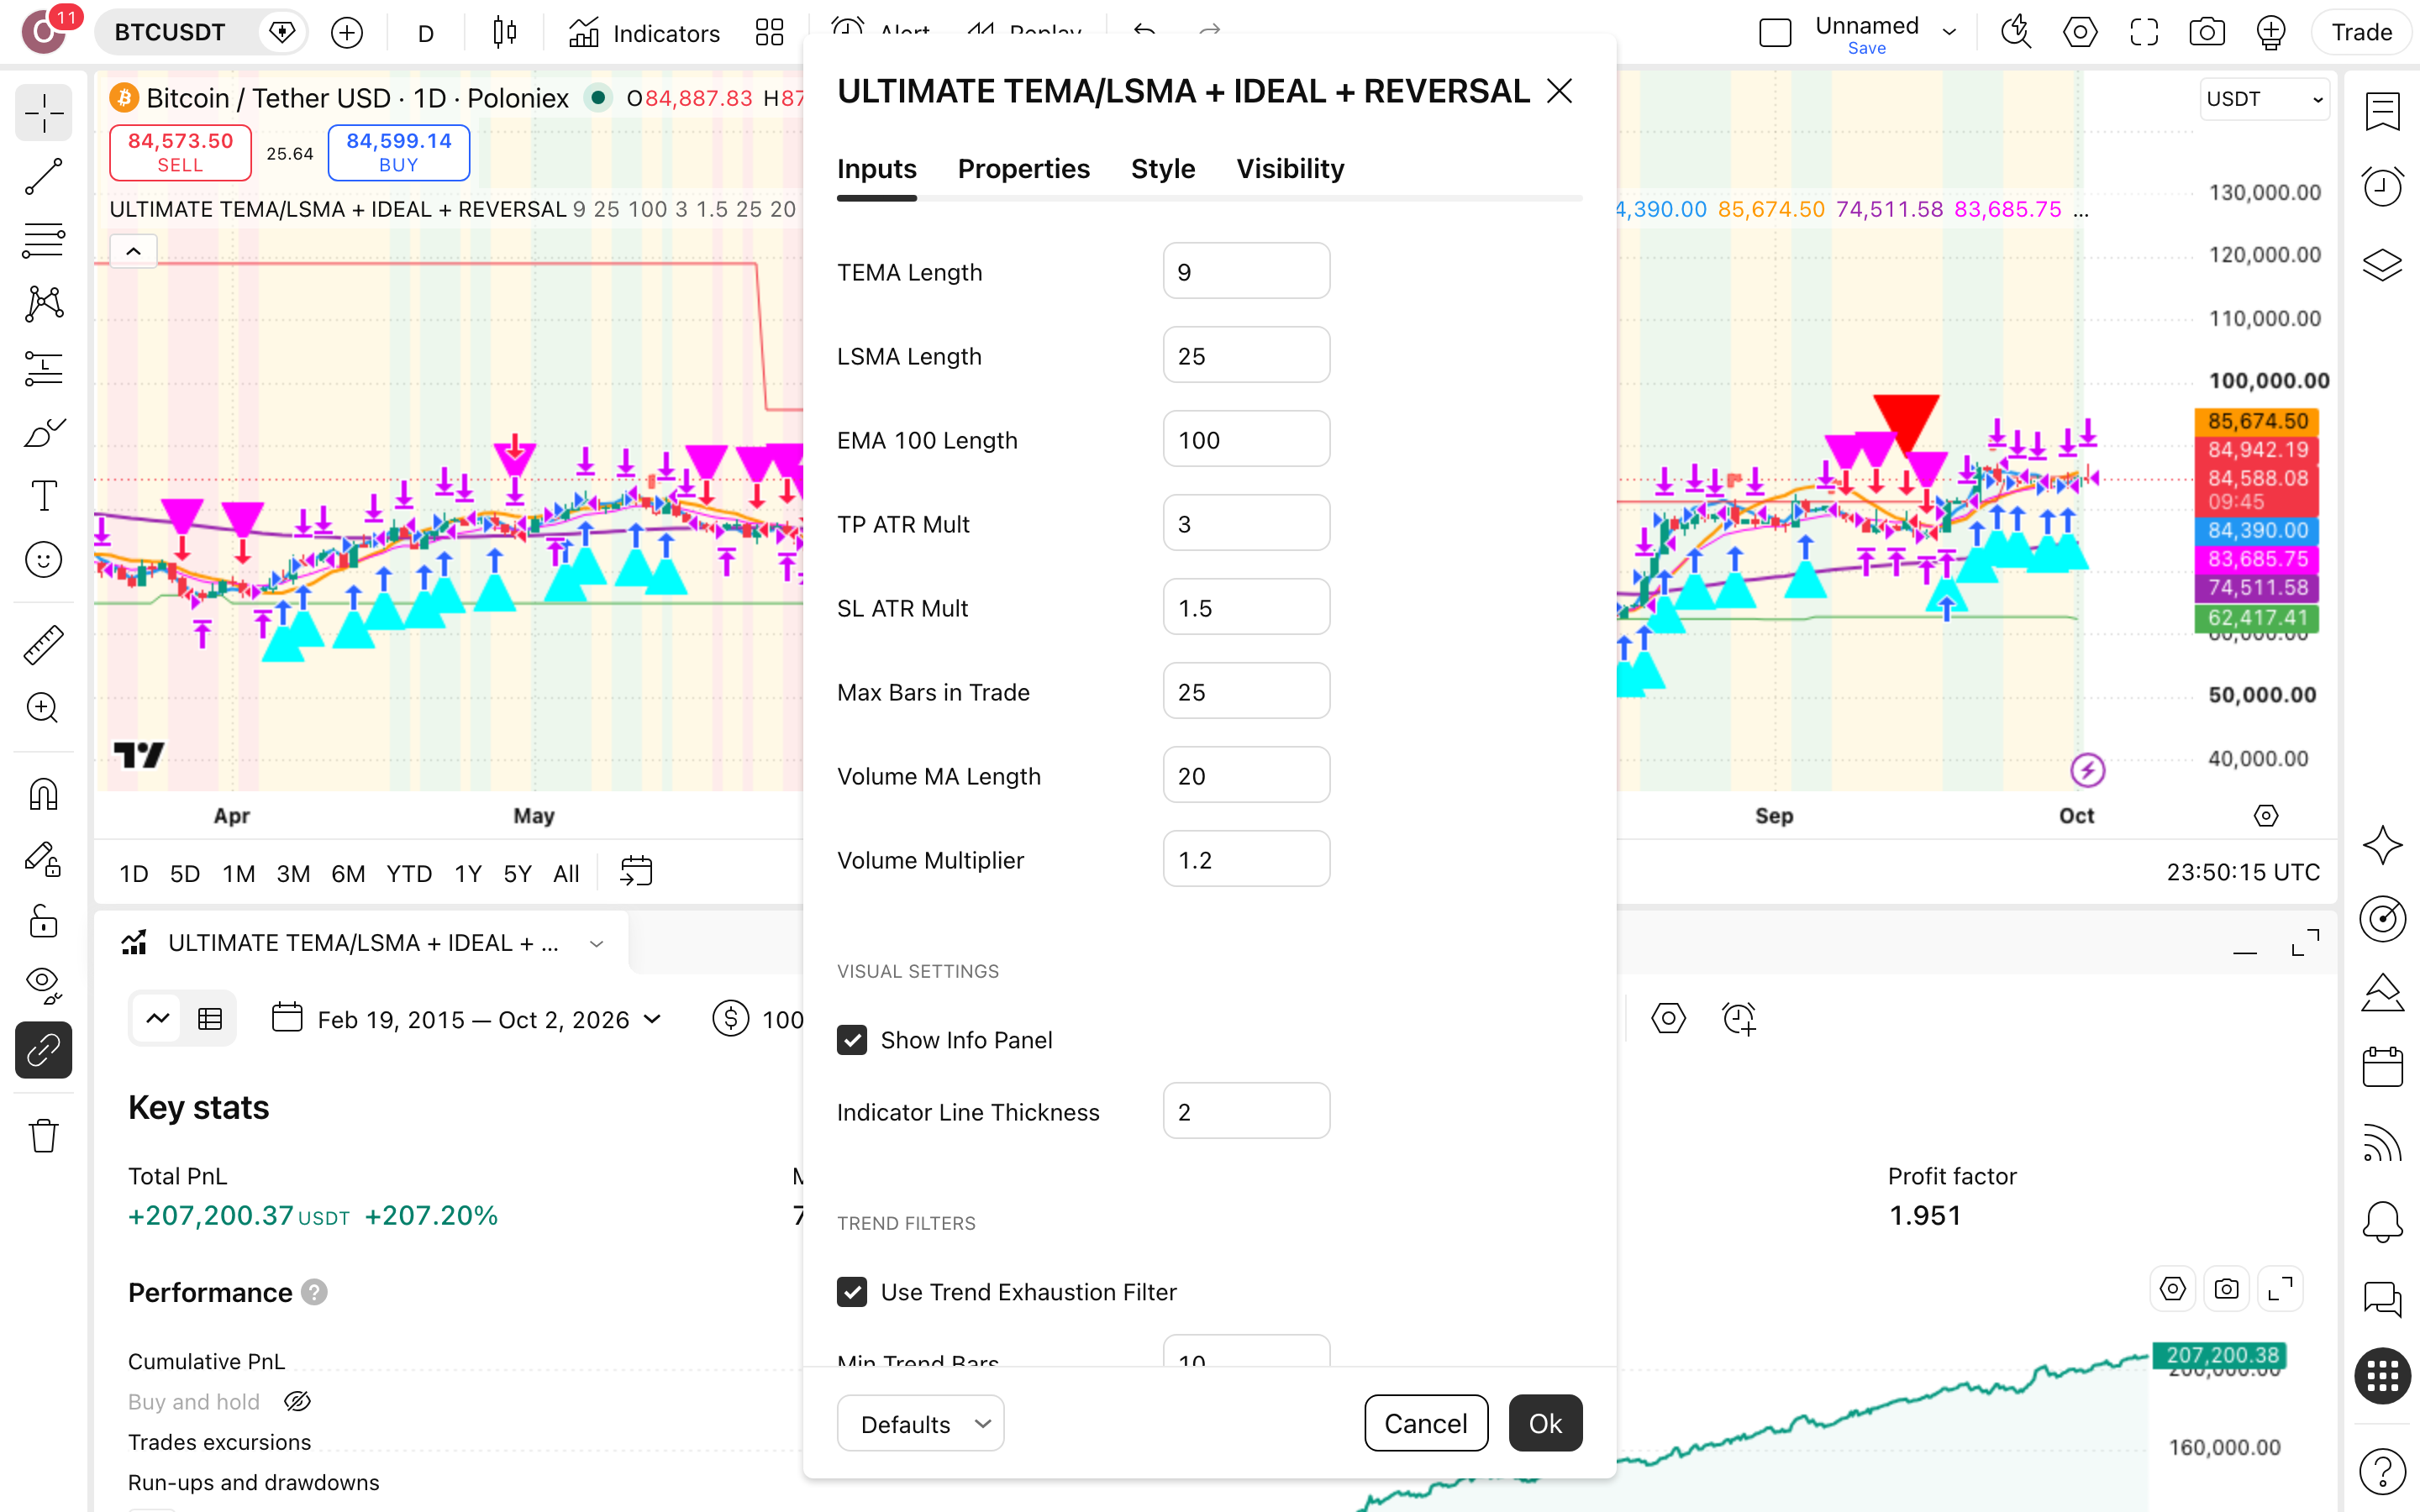This screenshot has width=2420, height=1512.
Task: Open the alerts clock icon in right sidebar
Action: pos(2382,187)
